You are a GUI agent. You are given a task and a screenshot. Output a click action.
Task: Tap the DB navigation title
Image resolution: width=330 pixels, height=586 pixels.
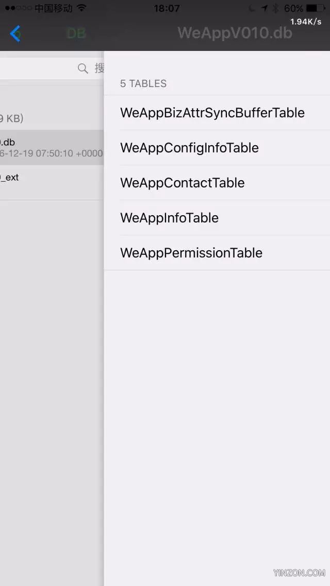tap(76, 33)
